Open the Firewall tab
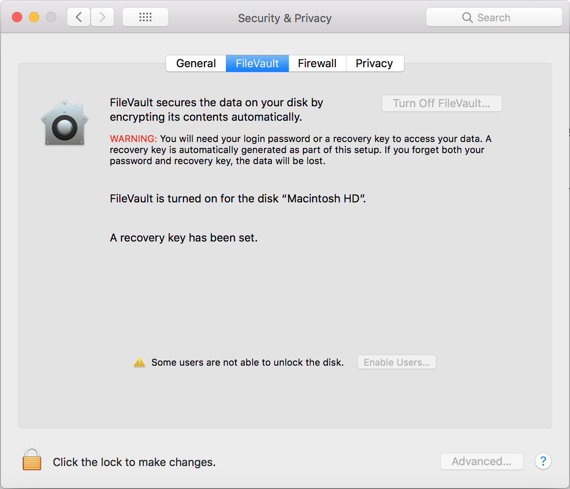 tap(317, 63)
